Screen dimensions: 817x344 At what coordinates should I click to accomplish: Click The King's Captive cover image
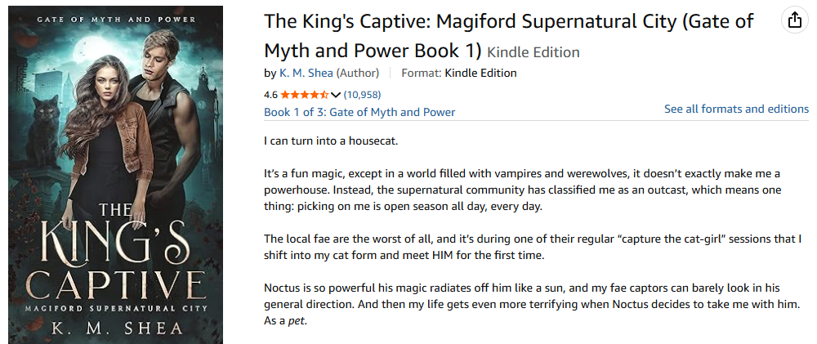pos(116,175)
